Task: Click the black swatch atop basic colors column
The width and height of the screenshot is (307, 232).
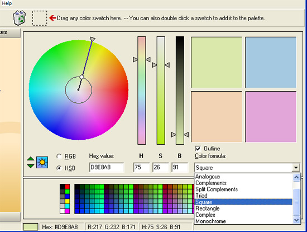Action: (x=63, y=186)
